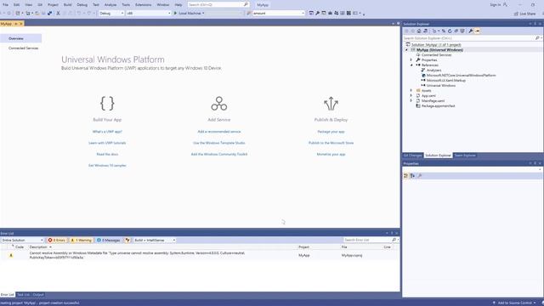Click the Save All icon in toolbar
The image size is (544, 306).
(x=49, y=14)
